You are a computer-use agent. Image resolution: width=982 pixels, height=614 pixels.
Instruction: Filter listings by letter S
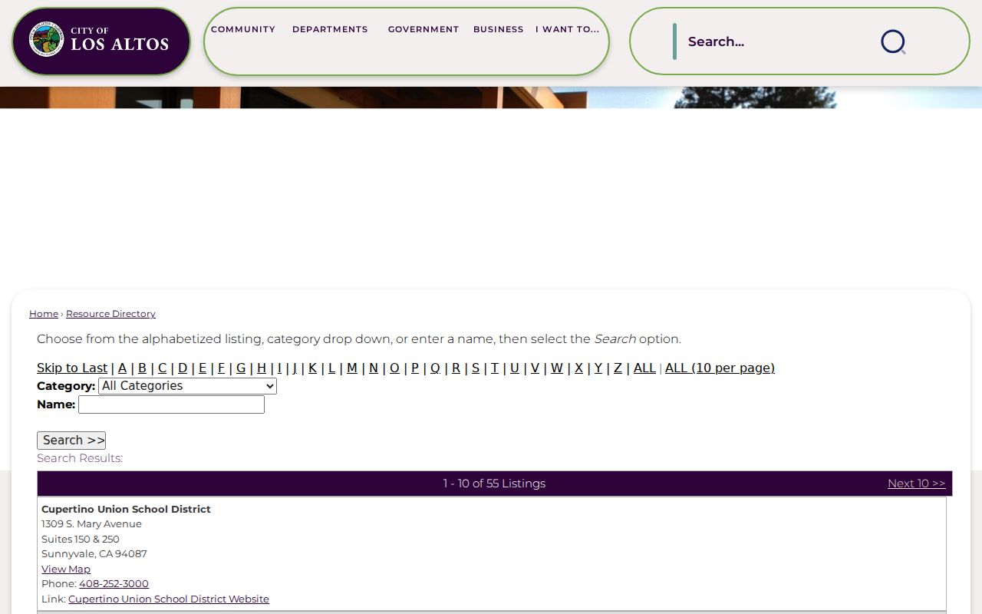(476, 368)
